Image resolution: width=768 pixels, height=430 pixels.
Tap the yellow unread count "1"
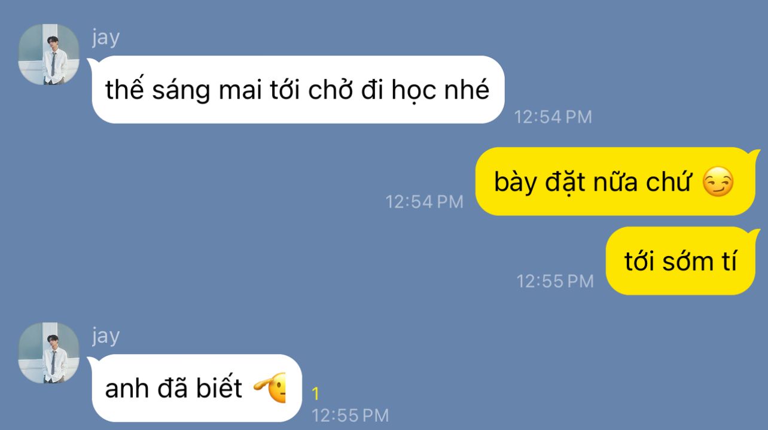[316, 394]
